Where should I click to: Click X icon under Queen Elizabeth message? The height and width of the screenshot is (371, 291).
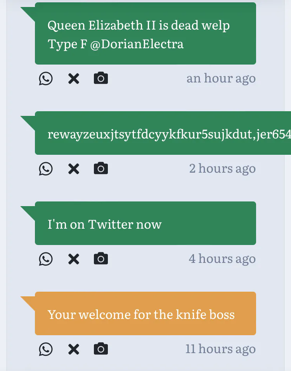coord(74,79)
